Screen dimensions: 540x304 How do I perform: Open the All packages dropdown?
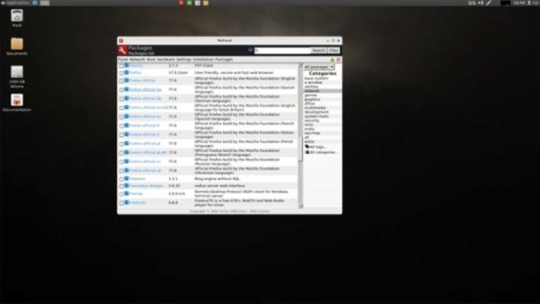tap(319, 66)
